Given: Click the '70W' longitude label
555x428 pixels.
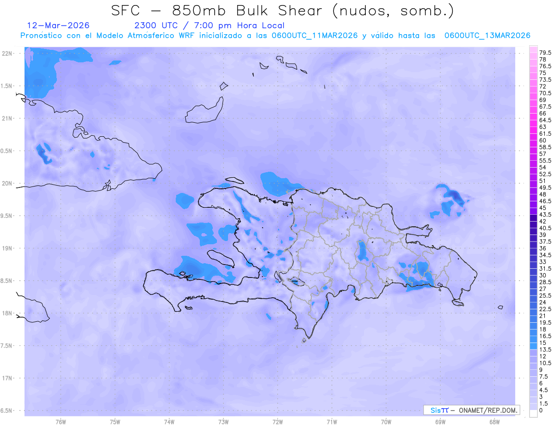Looking at the screenshot, I should tap(386, 422).
